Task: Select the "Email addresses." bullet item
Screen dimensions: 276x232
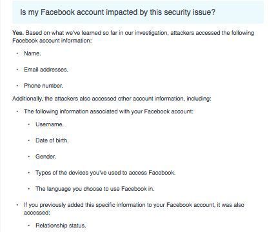Action: 46,70
